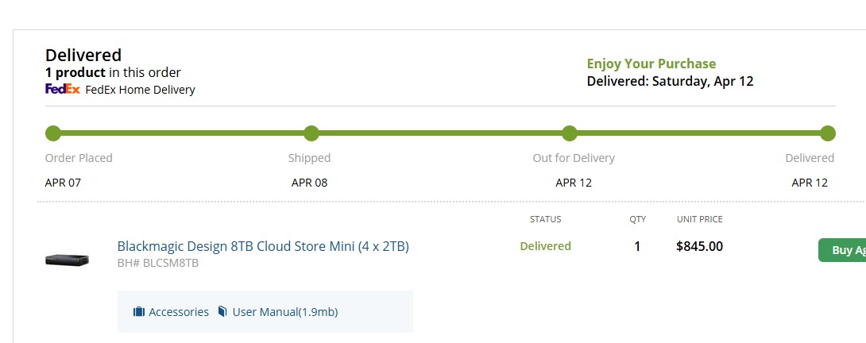The width and height of the screenshot is (866, 343).
Task: Click the Out for Delivery progress dot
Action: (x=569, y=133)
